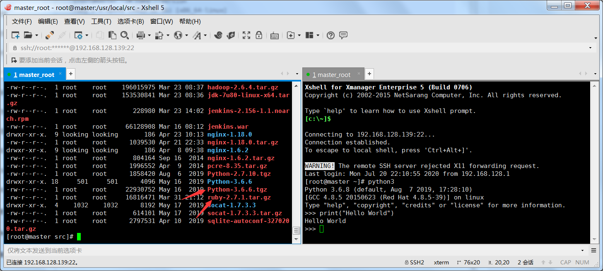Click the Reconnect plug icon
Screen dimensions: 603x271
tap(50, 35)
